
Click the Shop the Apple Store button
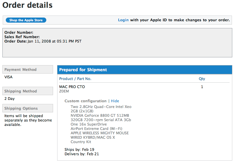click(26, 20)
